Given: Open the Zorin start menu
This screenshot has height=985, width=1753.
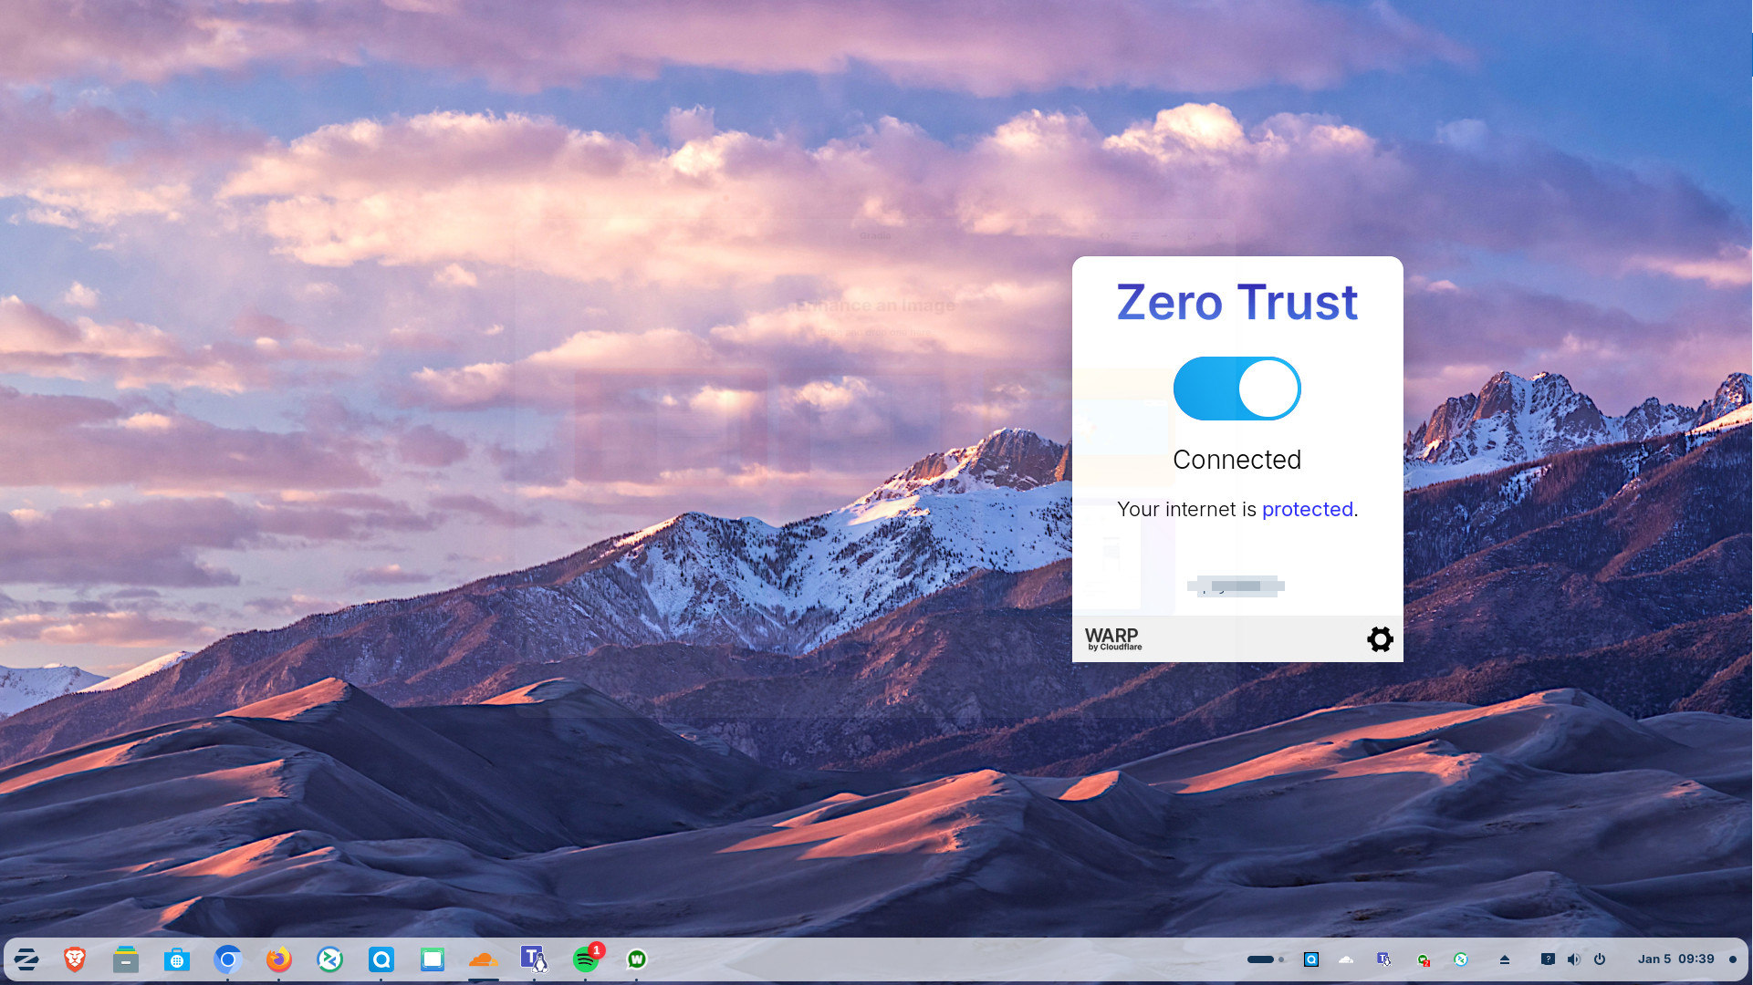Looking at the screenshot, I should tap(26, 959).
